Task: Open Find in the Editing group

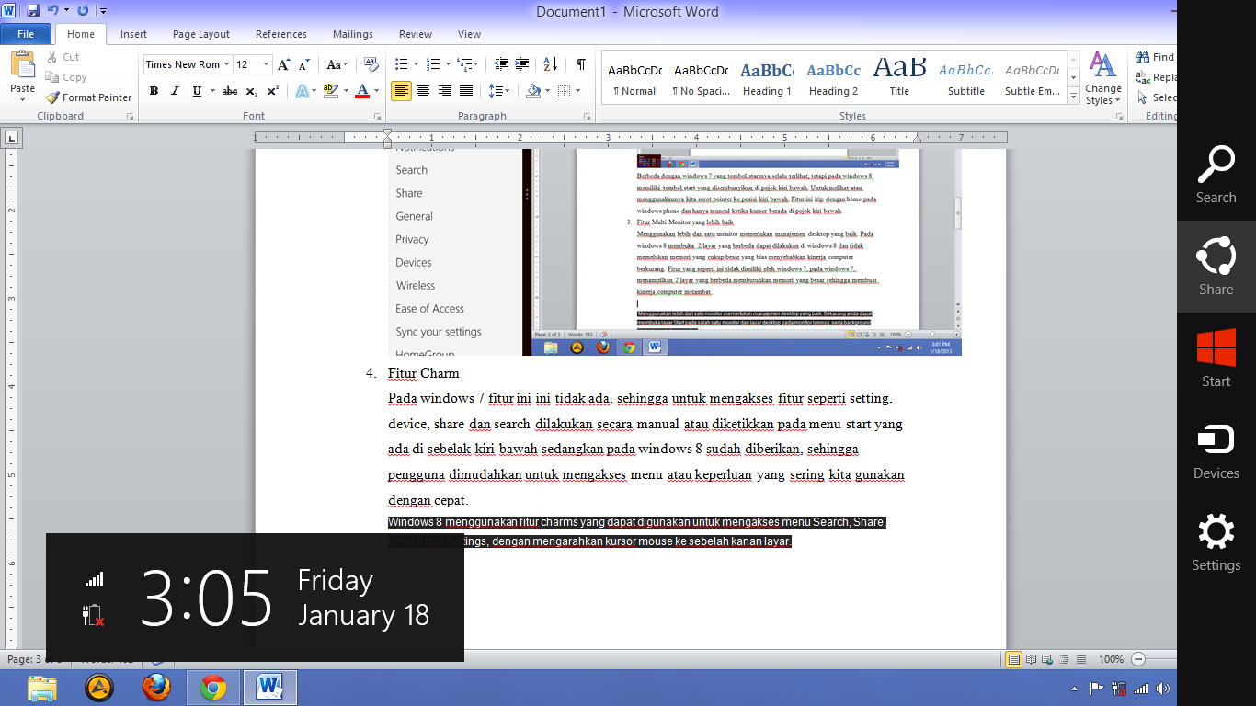Action: pyautogui.click(x=1156, y=57)
